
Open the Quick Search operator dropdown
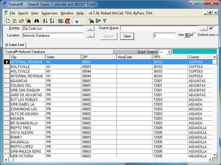[169, 52]
